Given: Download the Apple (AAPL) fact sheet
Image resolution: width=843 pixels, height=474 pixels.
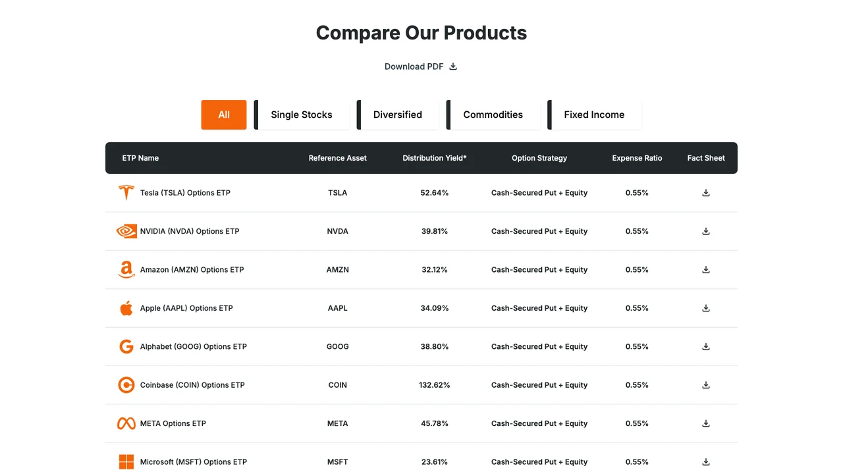Looking at the screenshot, I should point(706,308).
